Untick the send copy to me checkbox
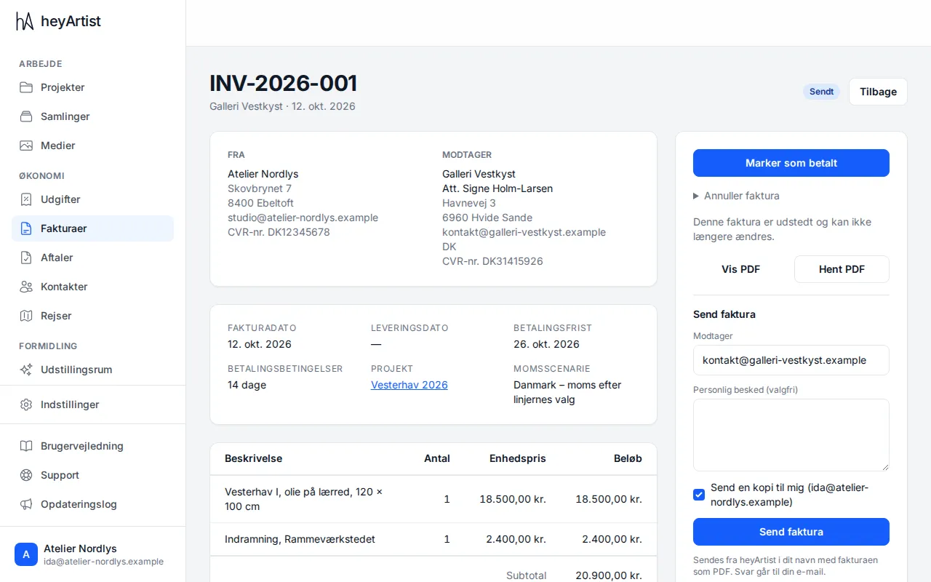 [699, 495]
